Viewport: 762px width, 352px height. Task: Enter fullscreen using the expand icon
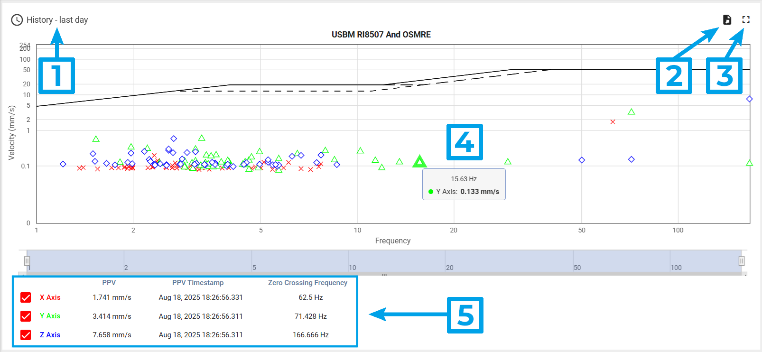(x=746, y=19)
